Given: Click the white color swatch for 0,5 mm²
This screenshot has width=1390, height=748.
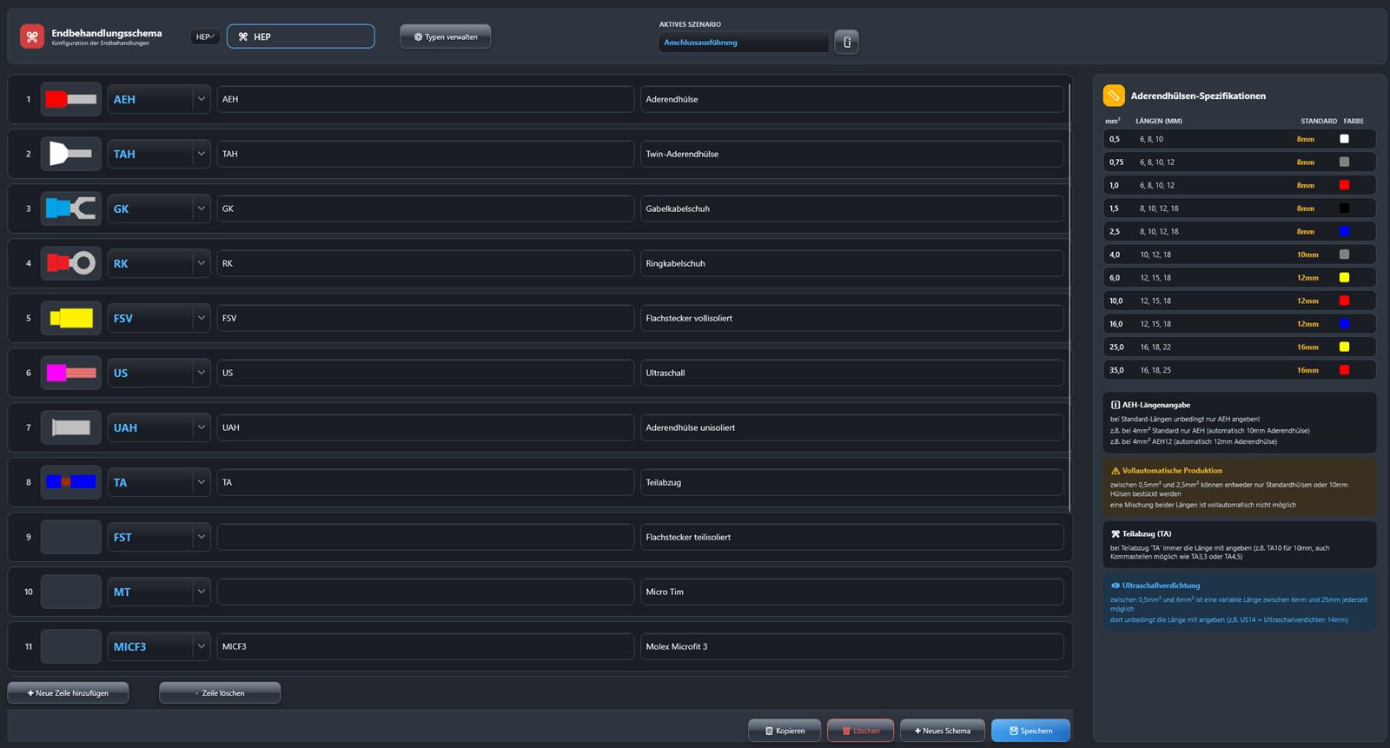Looking at the screenshot, I should click(1344, 139).
